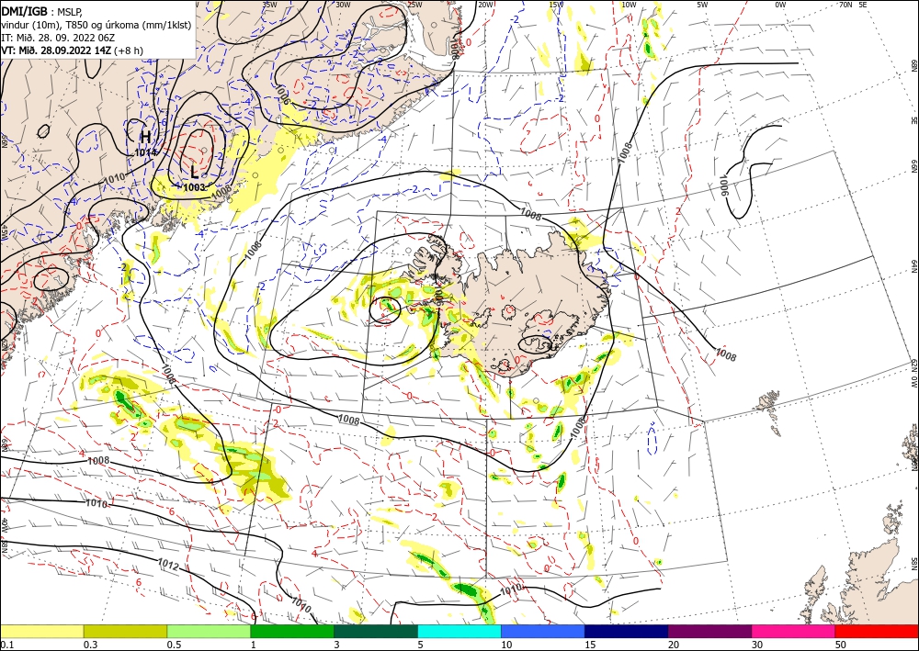Click the 'VT: Mið. 28.09.2022 14Z (+8 h)' line
Screen dimensions: 919x651
pyautogui.click(x=72, y=51)
